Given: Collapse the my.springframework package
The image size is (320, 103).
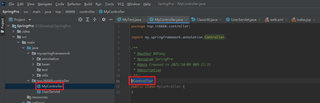Looking at the screenshot, I should [28, 53].
